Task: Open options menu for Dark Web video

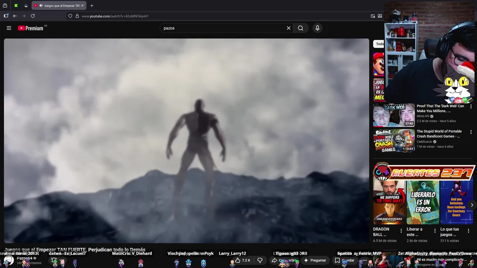Action: (471, 107)
